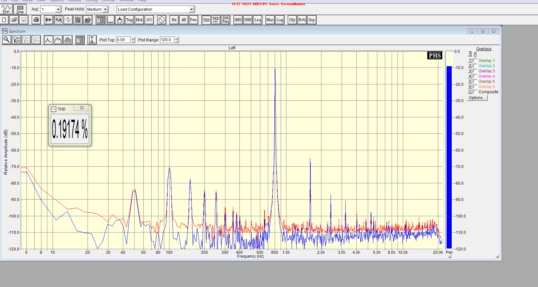Click into the Plot Top value field
The width and height of the screenshot is (538, 287).
point(123,40)
